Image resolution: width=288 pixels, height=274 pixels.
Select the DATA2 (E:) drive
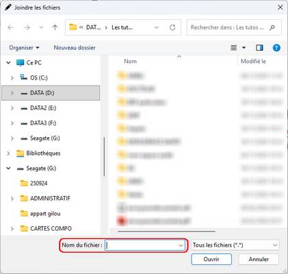pos(43,108)
